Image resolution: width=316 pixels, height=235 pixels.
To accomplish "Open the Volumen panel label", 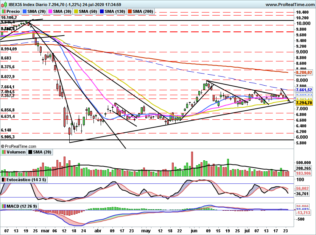I will pyautogui.click(x=14, y=152).
